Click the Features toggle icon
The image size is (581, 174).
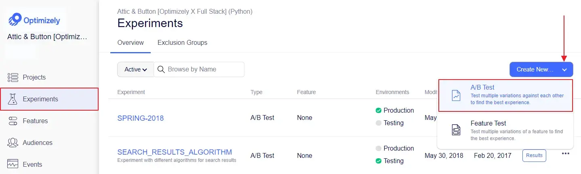13,121
